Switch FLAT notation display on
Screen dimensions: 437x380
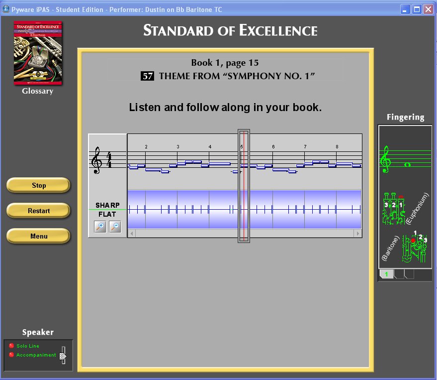[106, 214]
